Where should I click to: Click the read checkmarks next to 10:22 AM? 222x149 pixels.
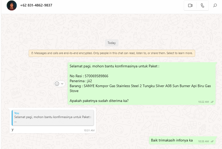(x=212, y=102)
